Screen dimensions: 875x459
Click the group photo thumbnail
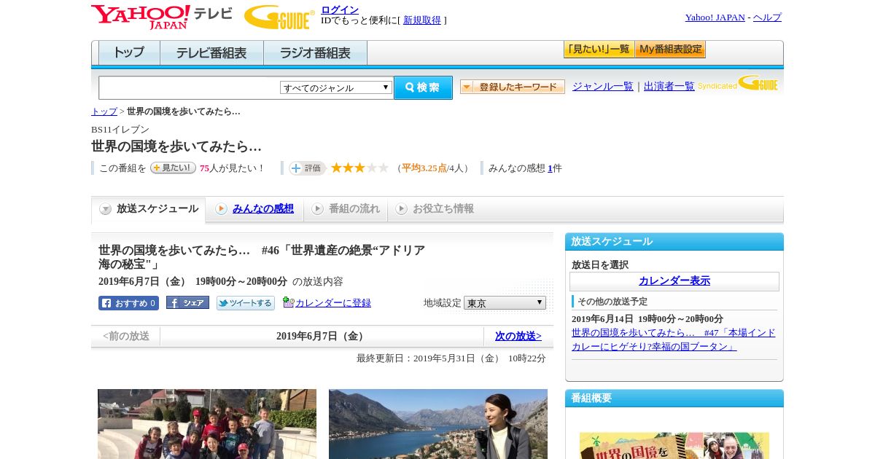tap(207, 424)
